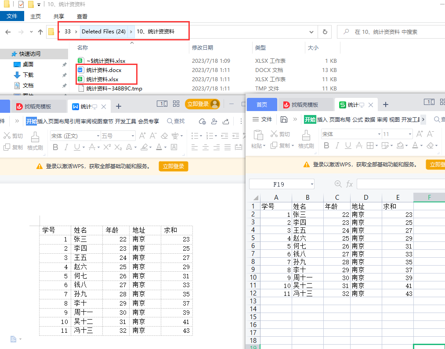Viewport: 445px width, 349px height.
Task: Refresh the File Explorer folder view
Action: [x=325, y=32]
